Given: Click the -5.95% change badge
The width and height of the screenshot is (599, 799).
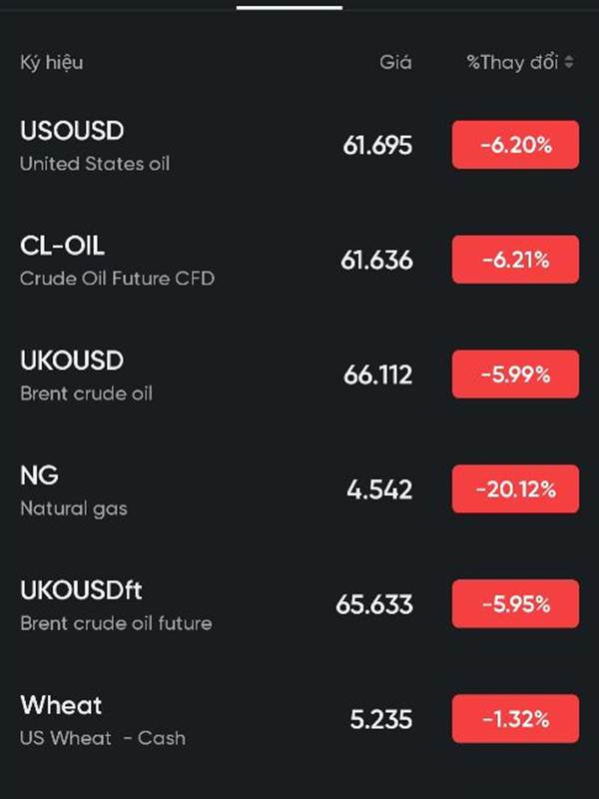Looking at the screenshot, I should coord(515,605).
